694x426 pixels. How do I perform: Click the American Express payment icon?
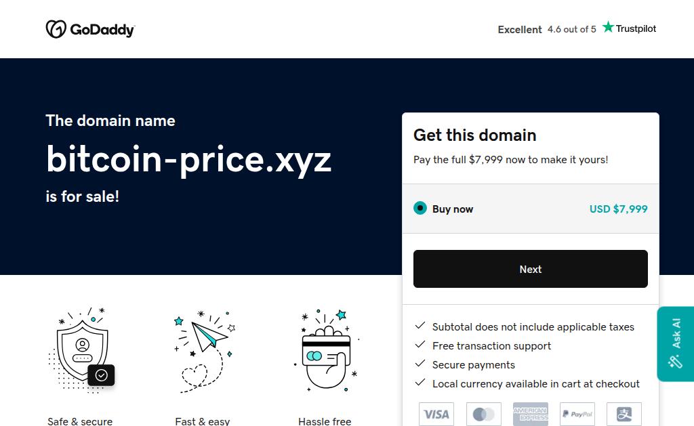click(x=530, y=414)
